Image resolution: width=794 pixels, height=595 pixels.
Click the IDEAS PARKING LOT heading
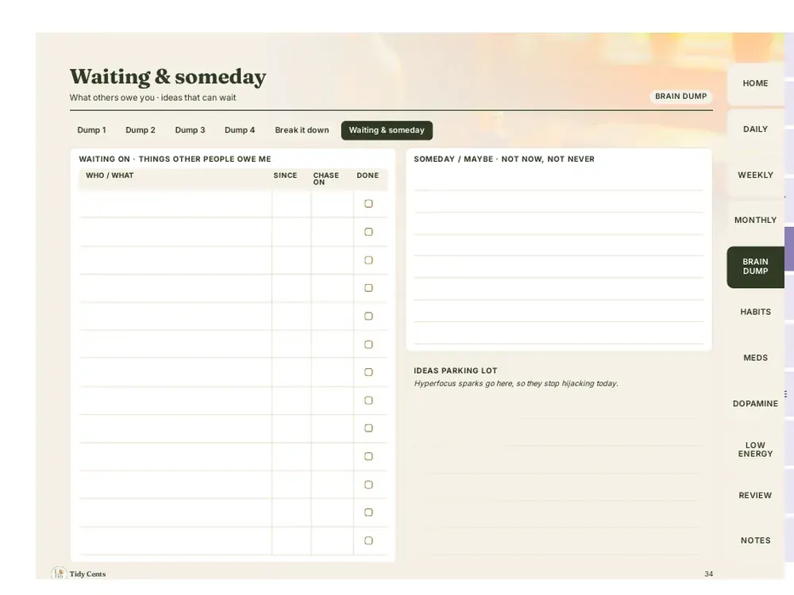[455, 370]
